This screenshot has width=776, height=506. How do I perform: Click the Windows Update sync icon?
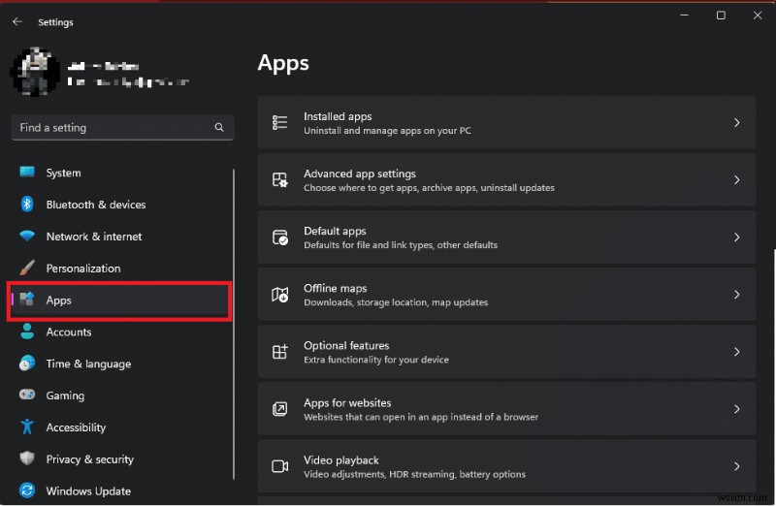click(27, 490)
